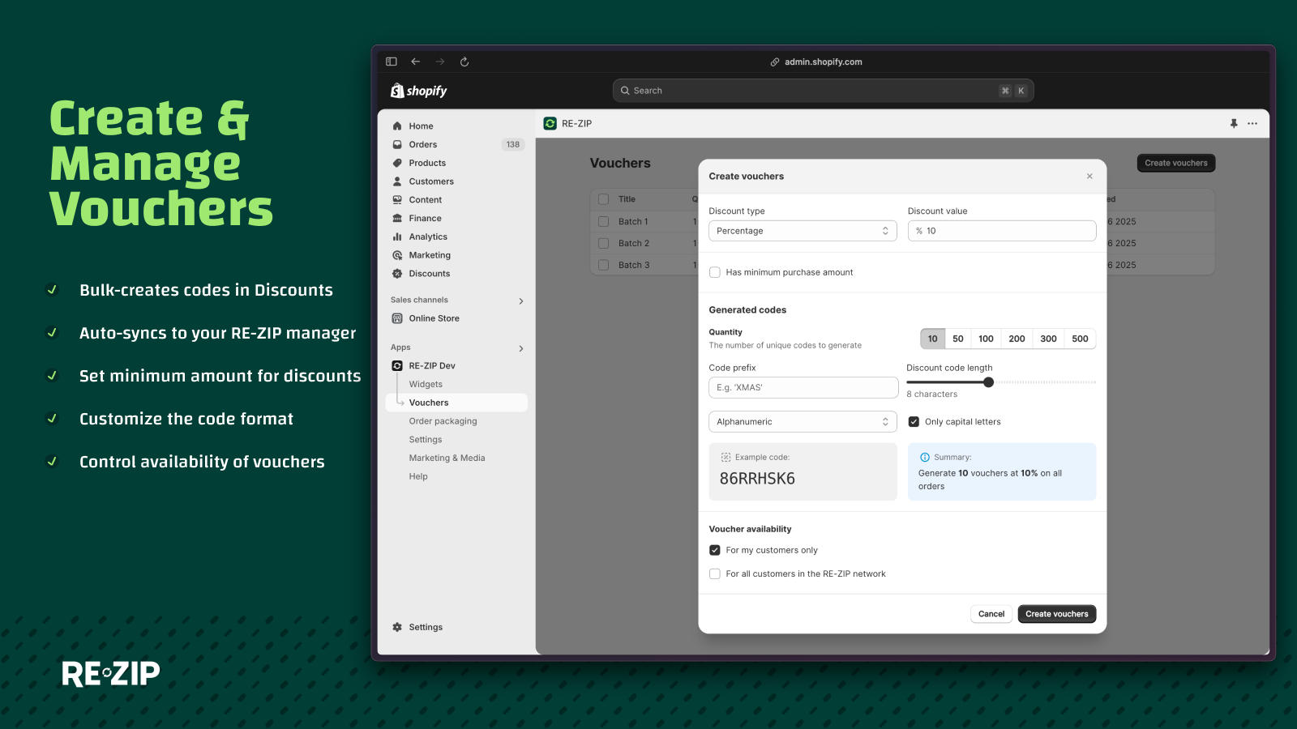This screenshot has height=729, width=1297.
Task: Pin the app with the pin icon
Action: click(1234, 124)
